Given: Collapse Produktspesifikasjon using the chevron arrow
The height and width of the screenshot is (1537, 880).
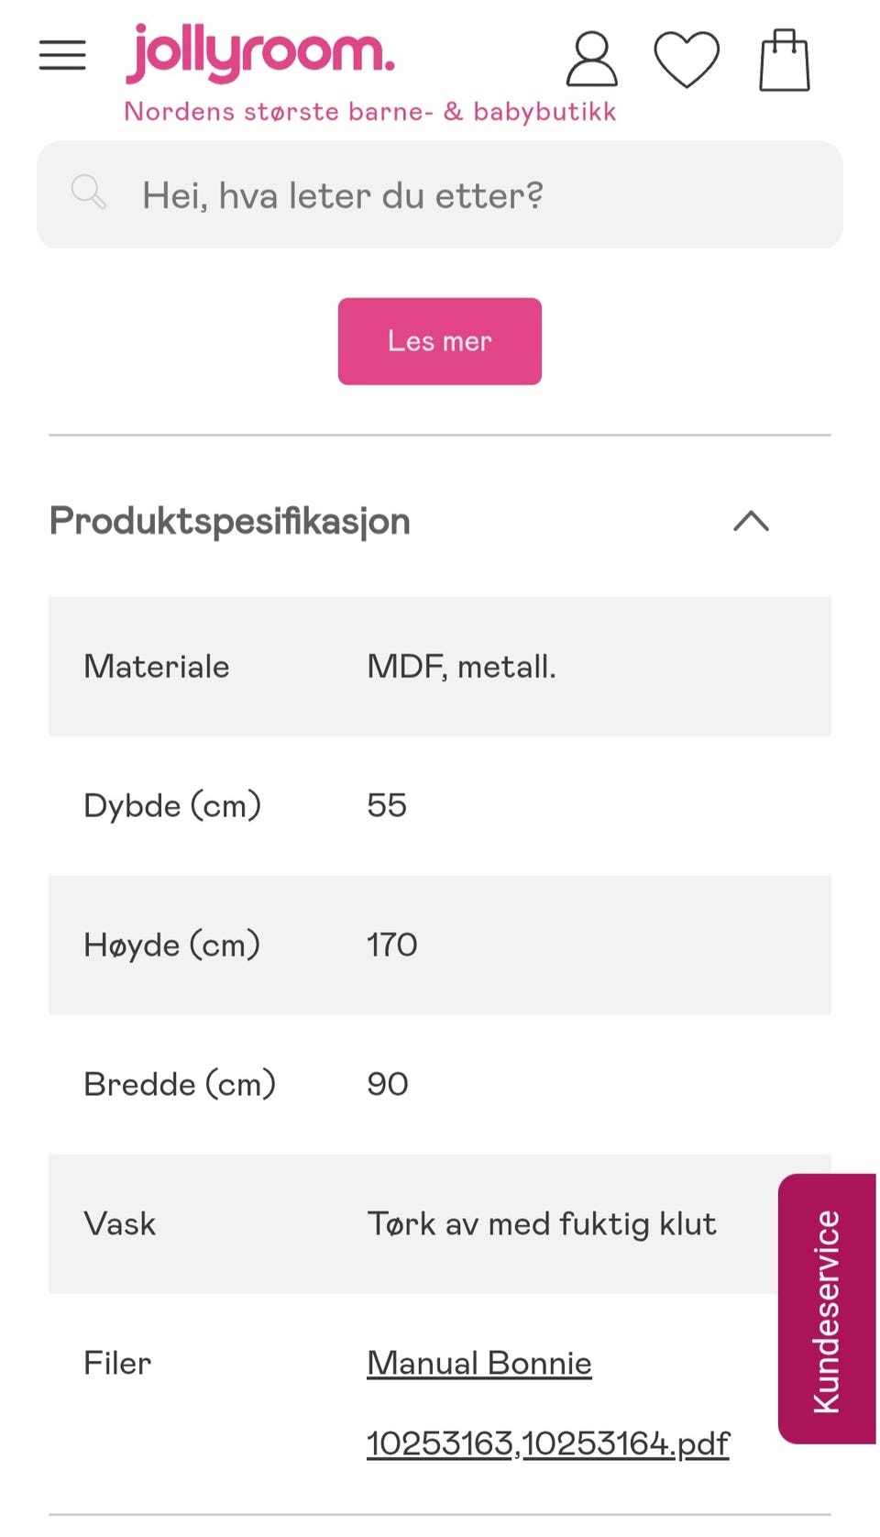Looking at the screenshot, I should coord(751,521).
